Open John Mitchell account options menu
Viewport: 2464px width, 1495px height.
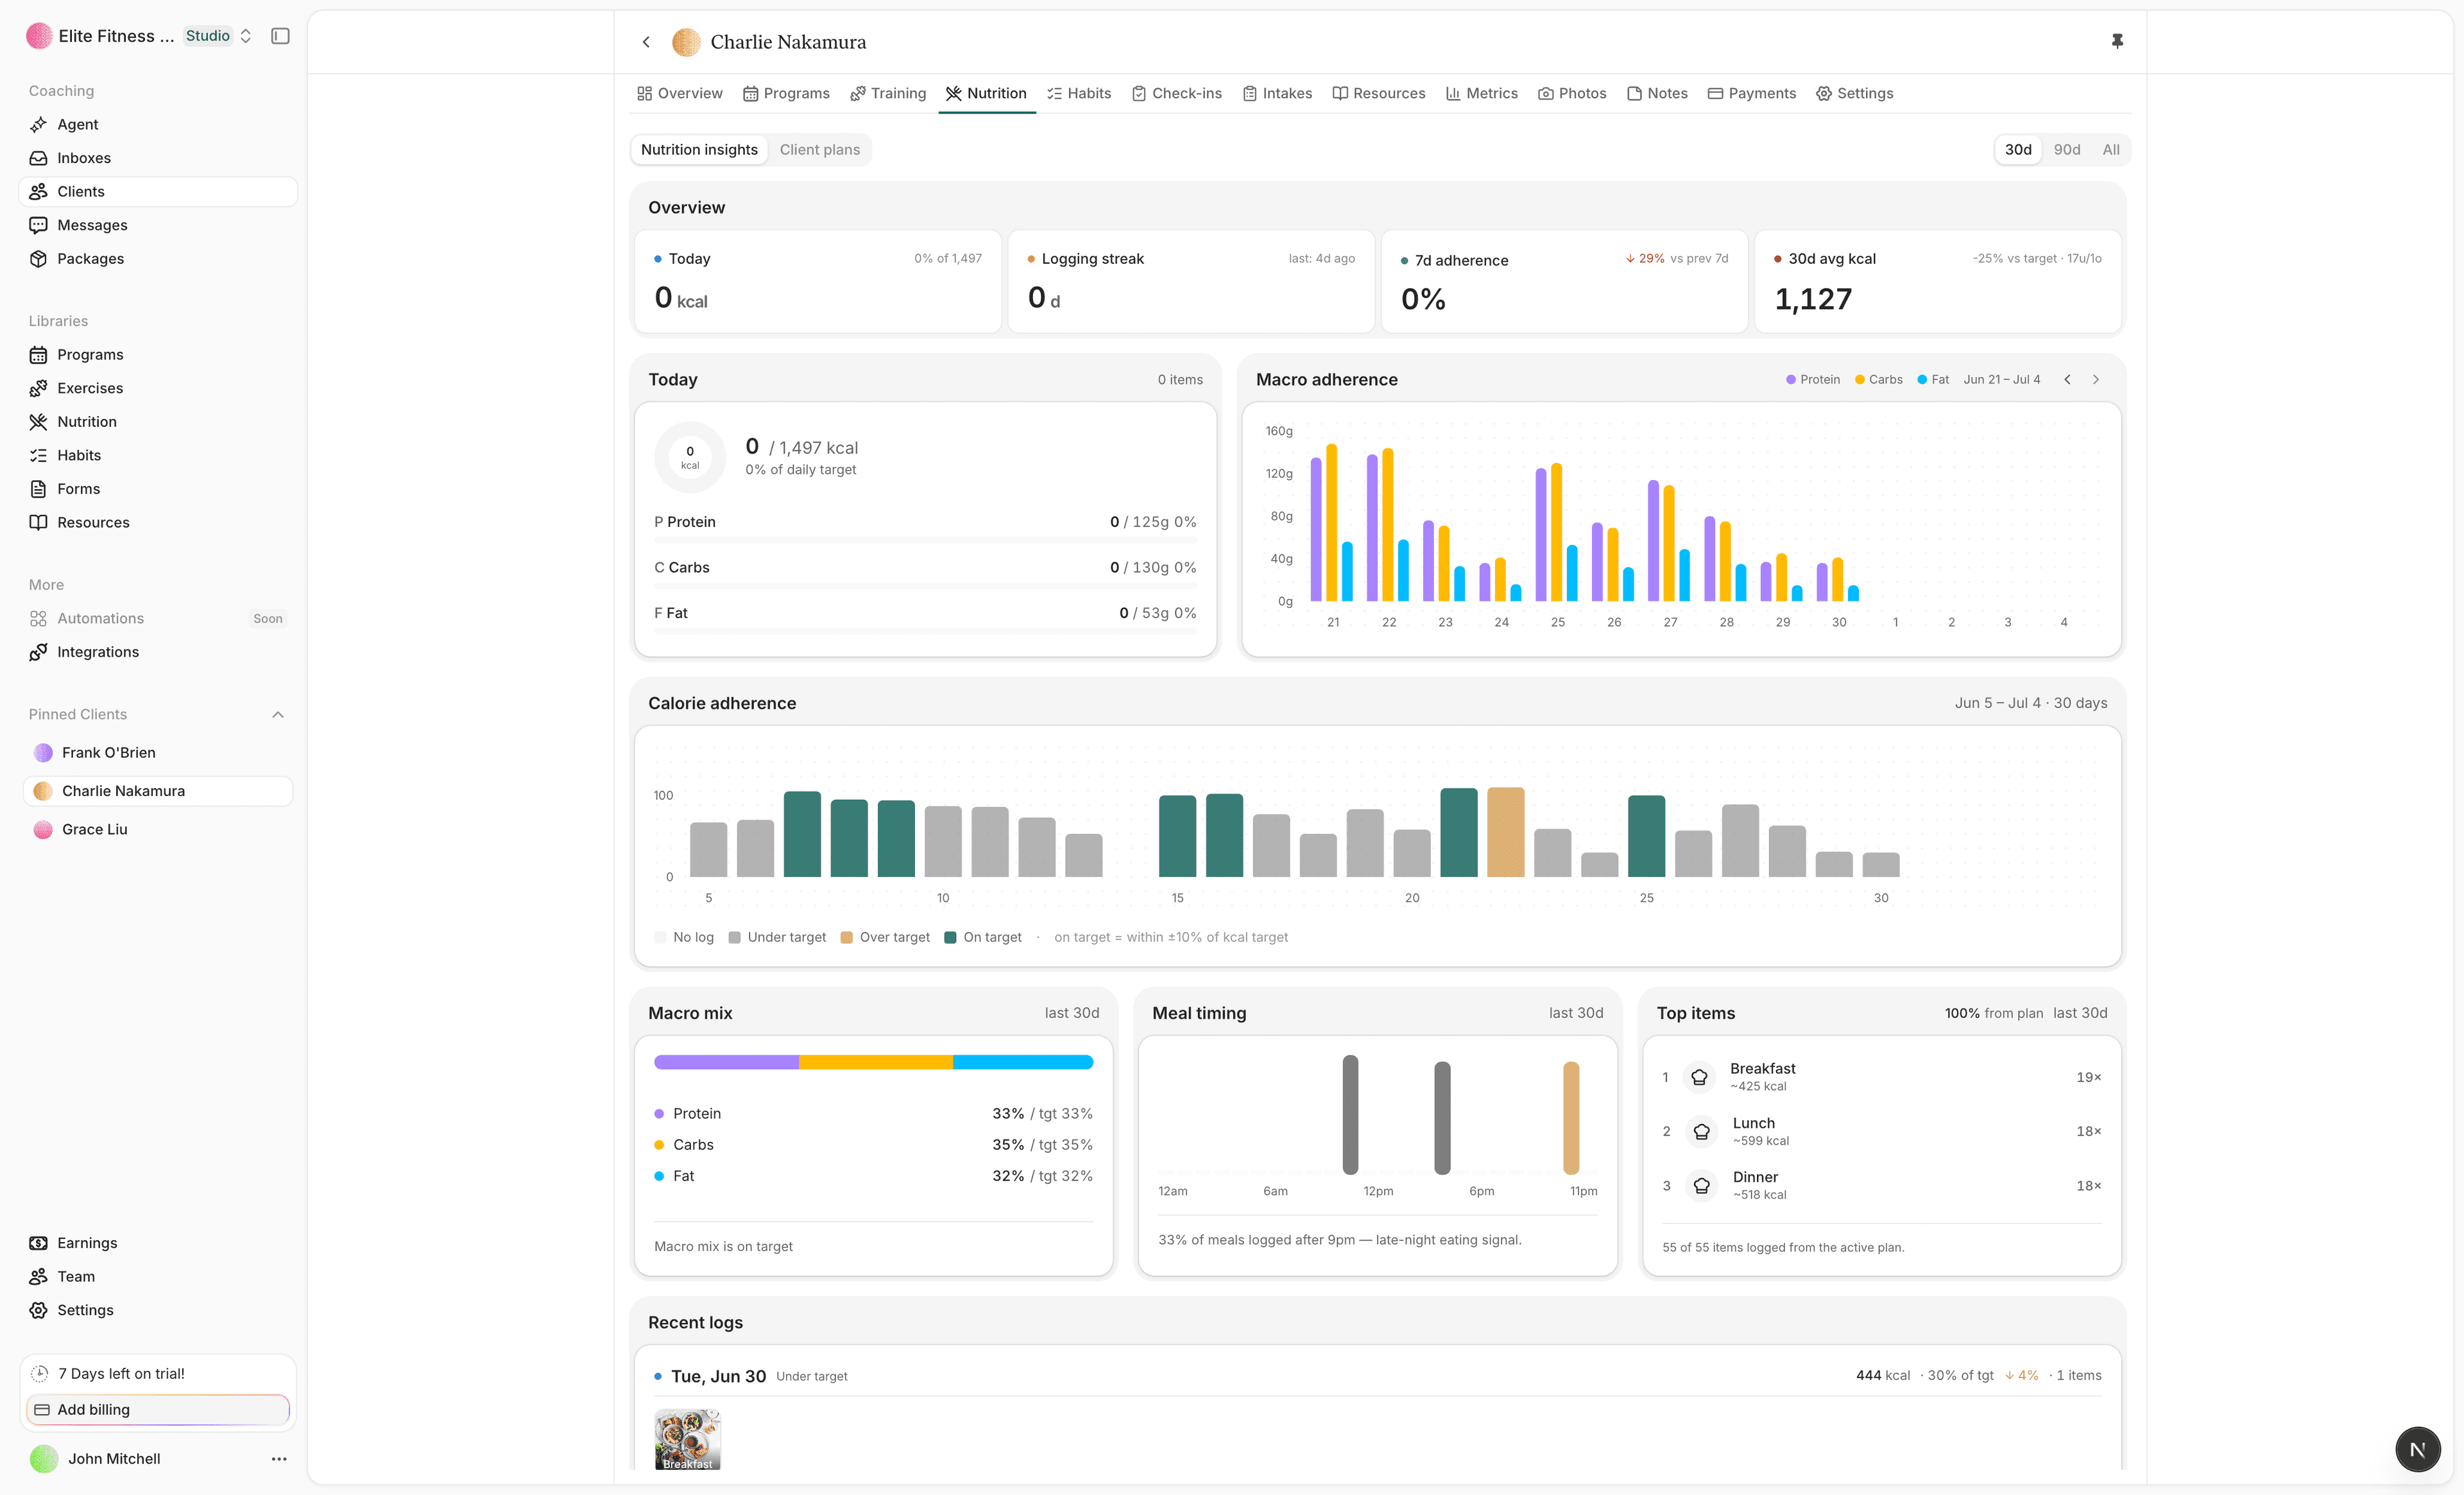click(x=279, y=1459)
